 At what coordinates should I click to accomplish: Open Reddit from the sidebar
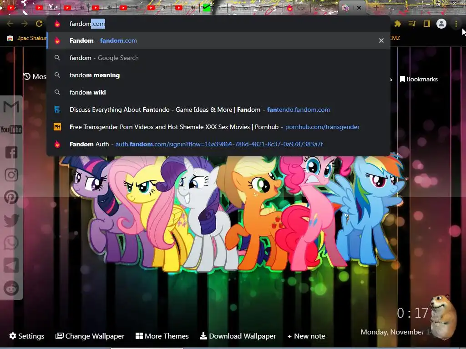point(11,288)
